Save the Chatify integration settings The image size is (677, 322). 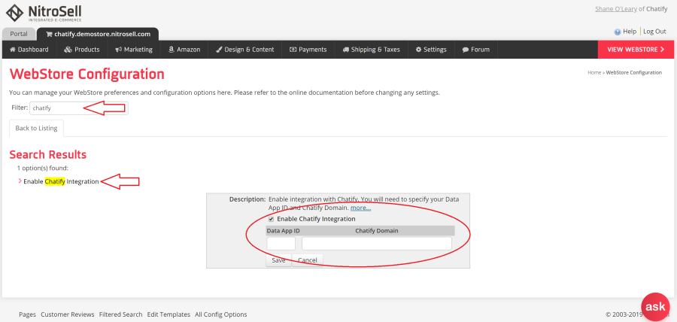[278, 260]
